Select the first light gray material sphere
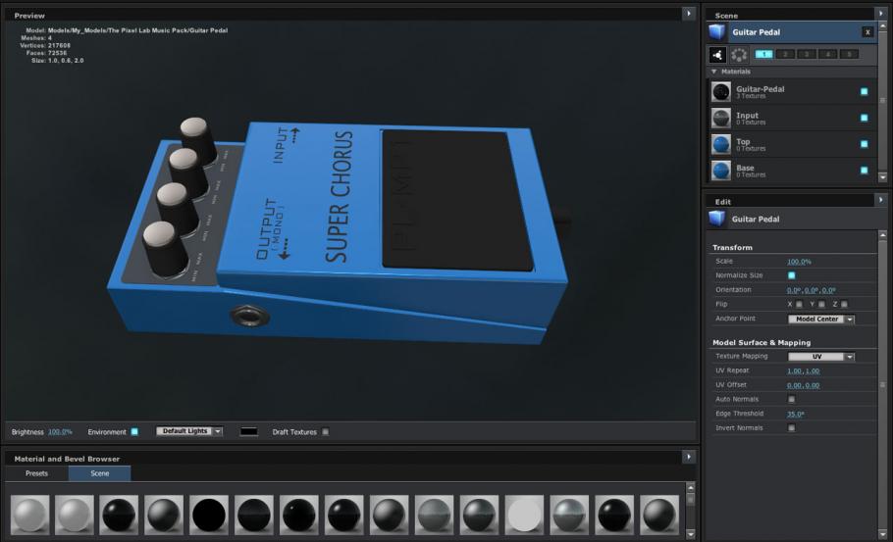 29,515
